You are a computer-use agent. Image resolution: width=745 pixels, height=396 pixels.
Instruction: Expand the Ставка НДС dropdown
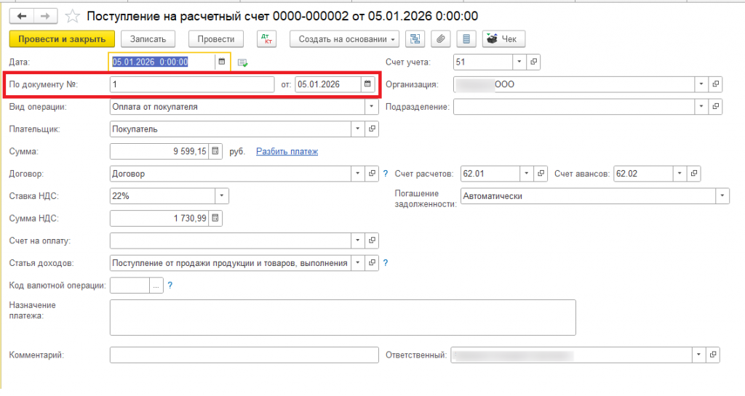click(x=221, y=196)
